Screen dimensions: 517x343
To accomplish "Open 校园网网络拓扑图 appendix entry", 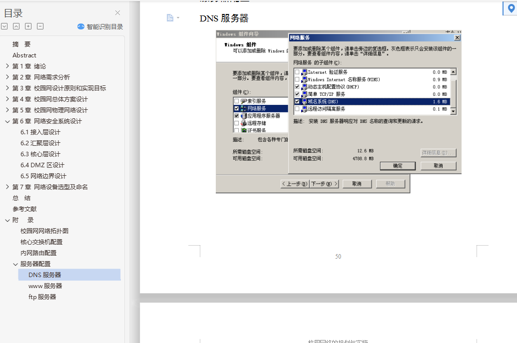I will (44, 231).
